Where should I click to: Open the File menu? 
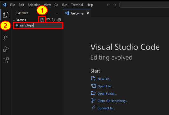tap(13, 5)
